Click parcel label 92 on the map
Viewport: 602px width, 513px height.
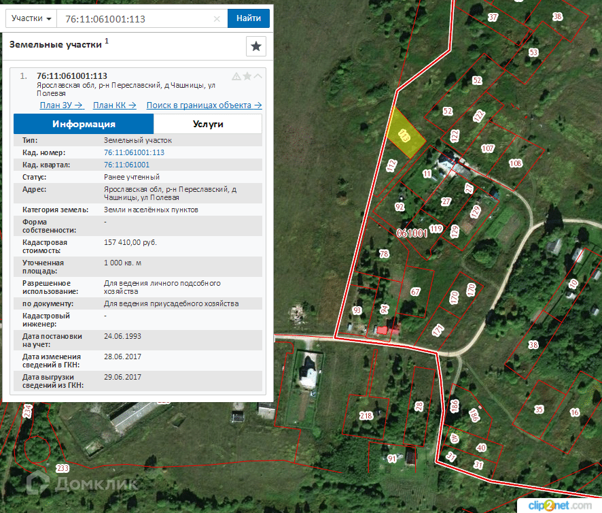coord(400,207)
